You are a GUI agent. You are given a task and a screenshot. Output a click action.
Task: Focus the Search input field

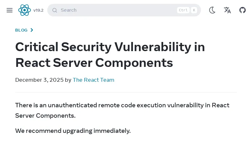click(x=113, y=10)
